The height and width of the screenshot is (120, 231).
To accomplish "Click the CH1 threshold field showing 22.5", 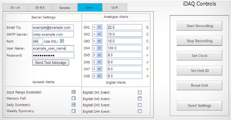I will (x=125, y=27).
